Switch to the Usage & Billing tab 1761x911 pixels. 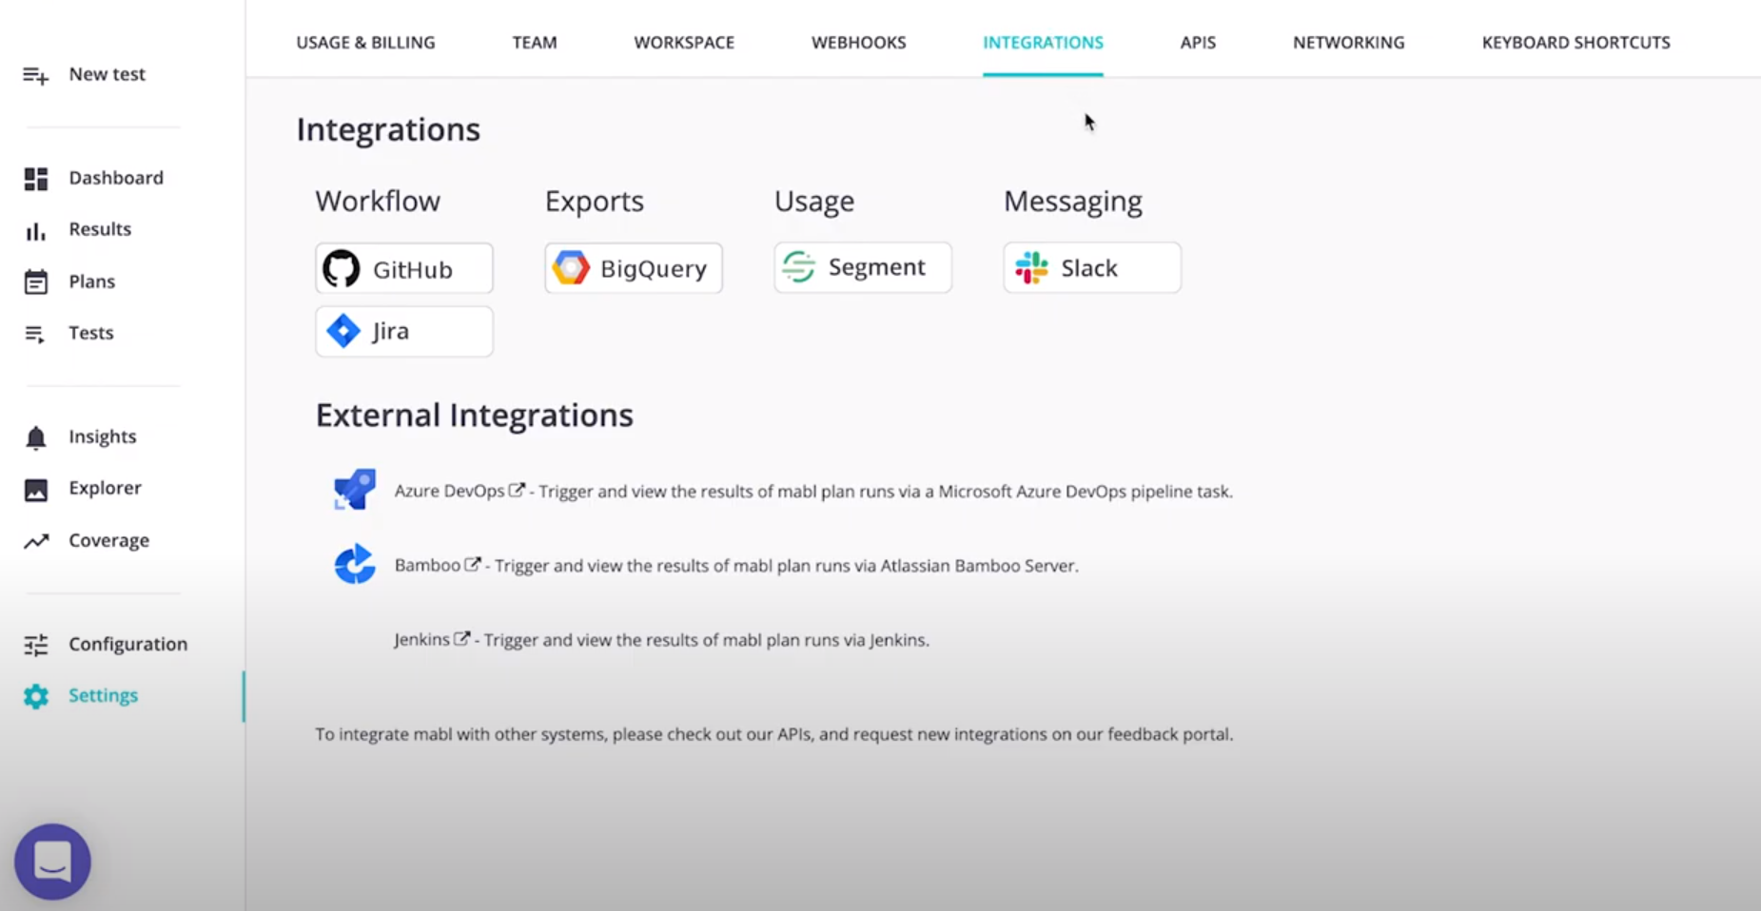365,42
